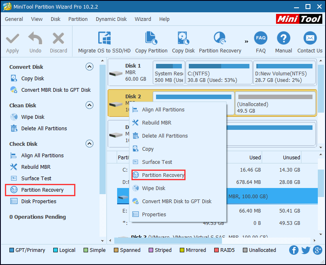Viewport: 326px width, 265px height.
Task: Select the D:New Volume(NTFS) partition block
Action: point(284,72)
